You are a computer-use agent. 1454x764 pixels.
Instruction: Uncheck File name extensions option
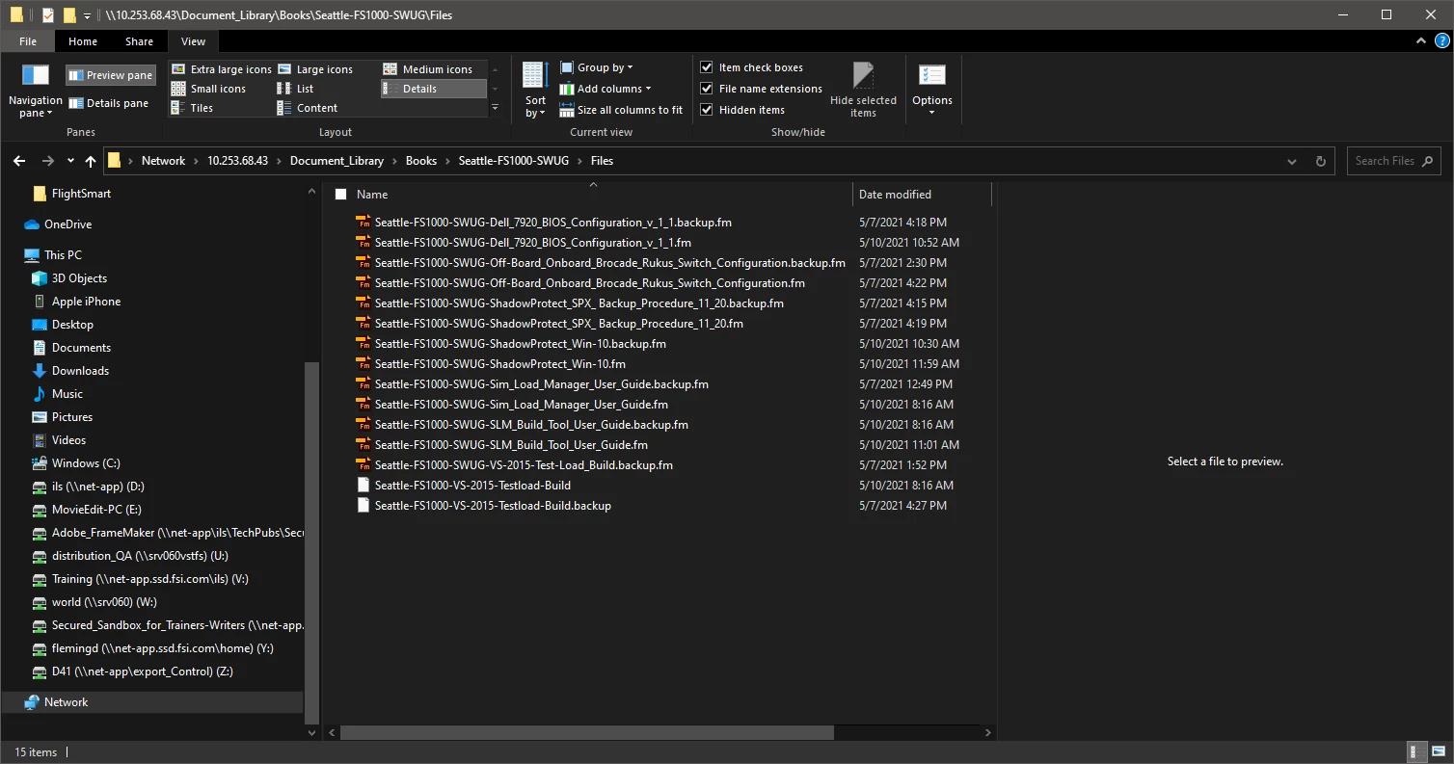762,89
